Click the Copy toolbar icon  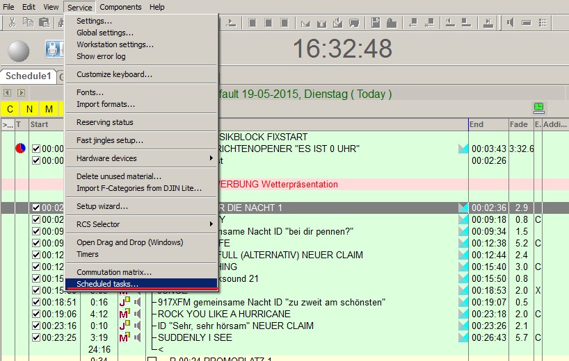28,23
